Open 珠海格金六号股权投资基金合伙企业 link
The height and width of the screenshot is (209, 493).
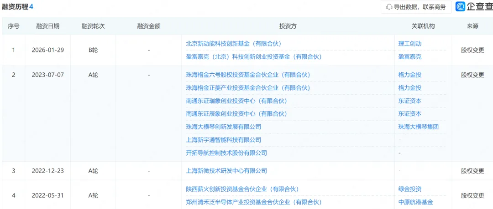pos(248,75)
